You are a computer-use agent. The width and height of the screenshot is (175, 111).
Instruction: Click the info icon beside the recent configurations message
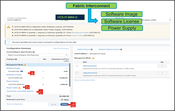point(9,42)
